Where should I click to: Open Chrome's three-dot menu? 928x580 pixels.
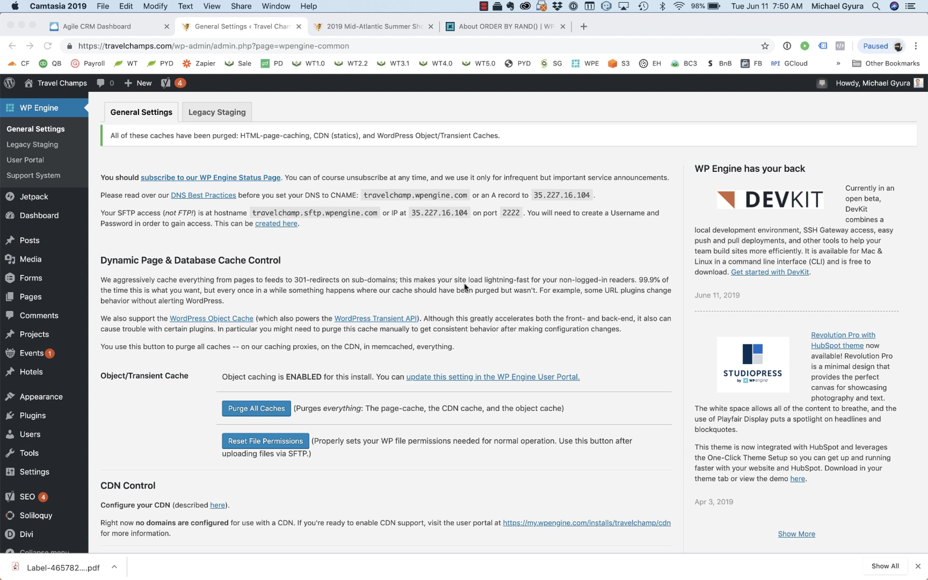tap(915, 46)
